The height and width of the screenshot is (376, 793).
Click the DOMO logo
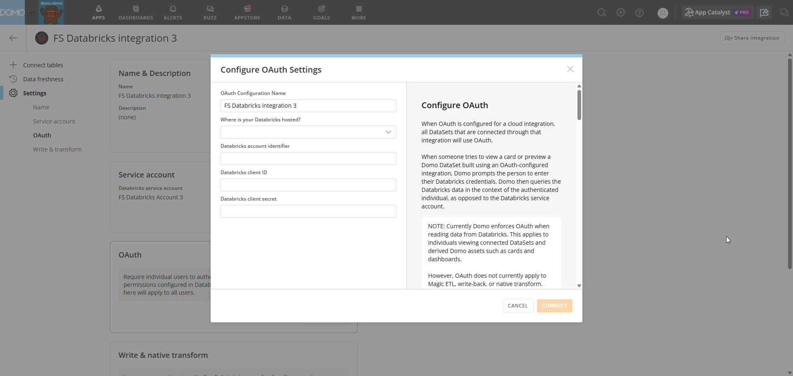click(12, 12)
